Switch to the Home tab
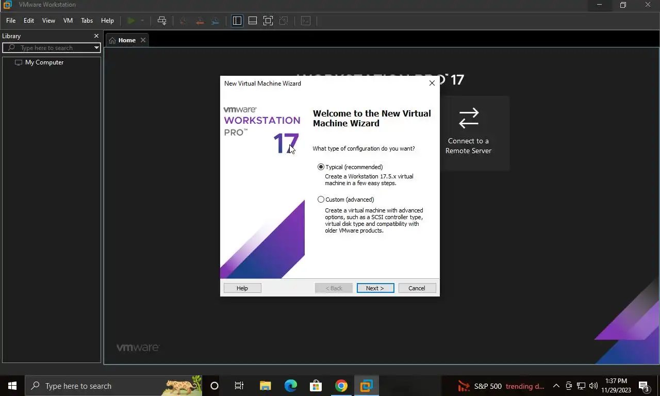This screenshot has height=396, width=660. 123,40
